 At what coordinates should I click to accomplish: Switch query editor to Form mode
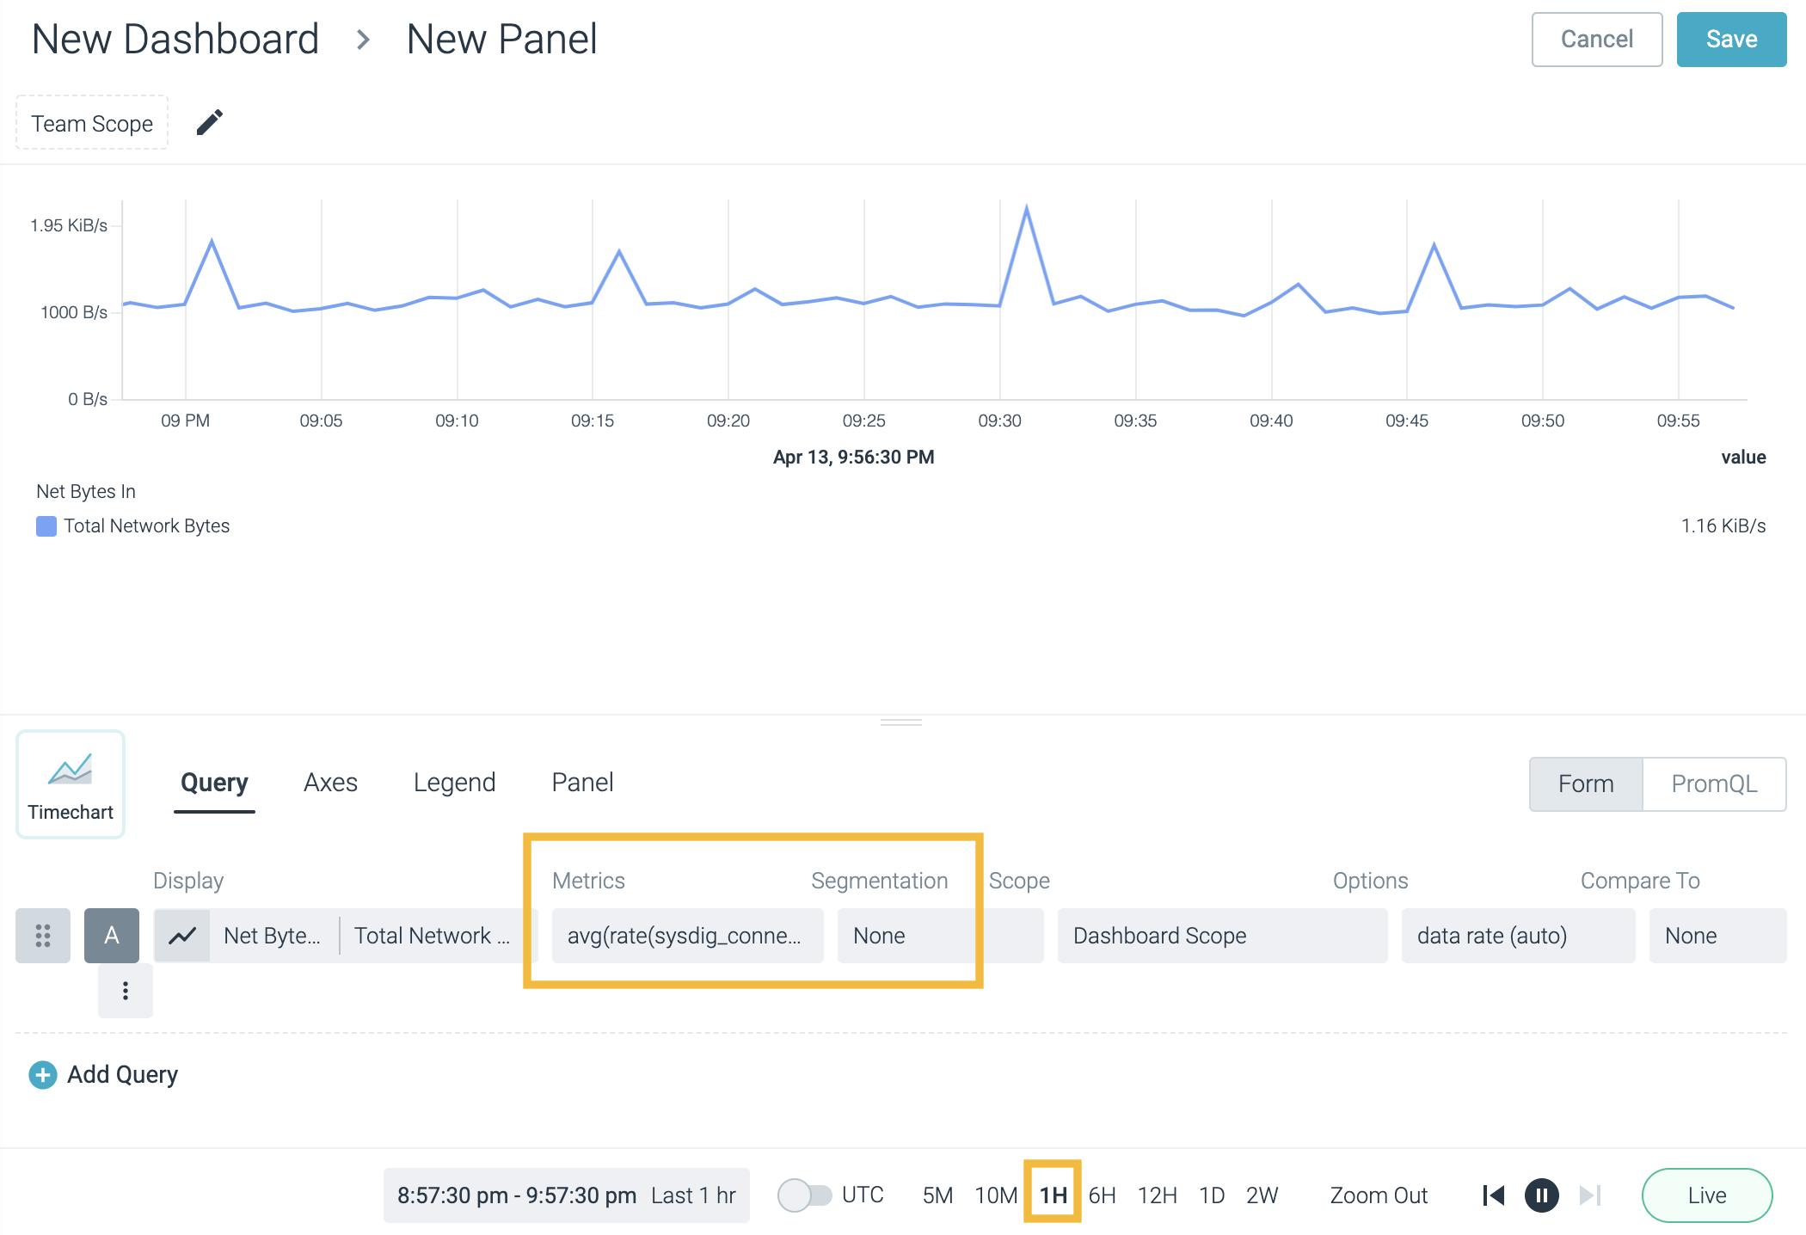(1586, 783)
